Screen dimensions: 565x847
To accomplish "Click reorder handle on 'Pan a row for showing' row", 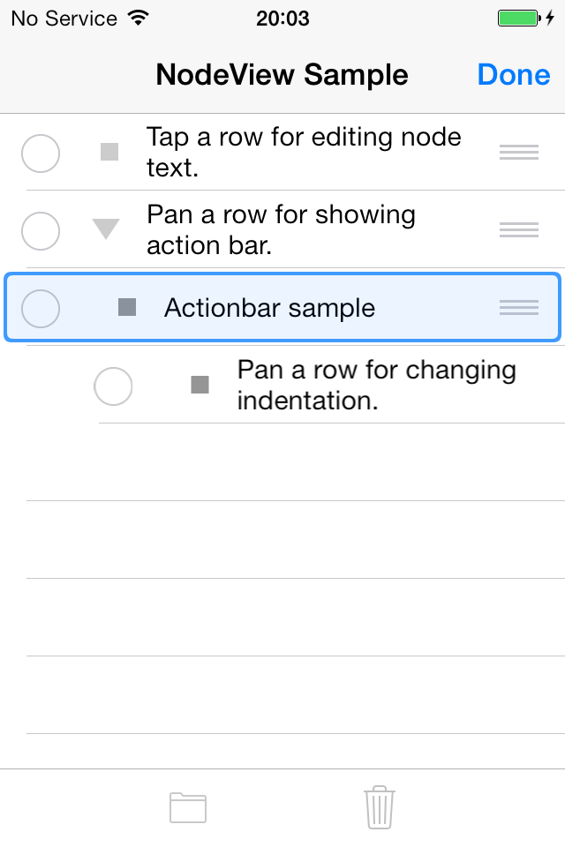I will pos(518,230).
